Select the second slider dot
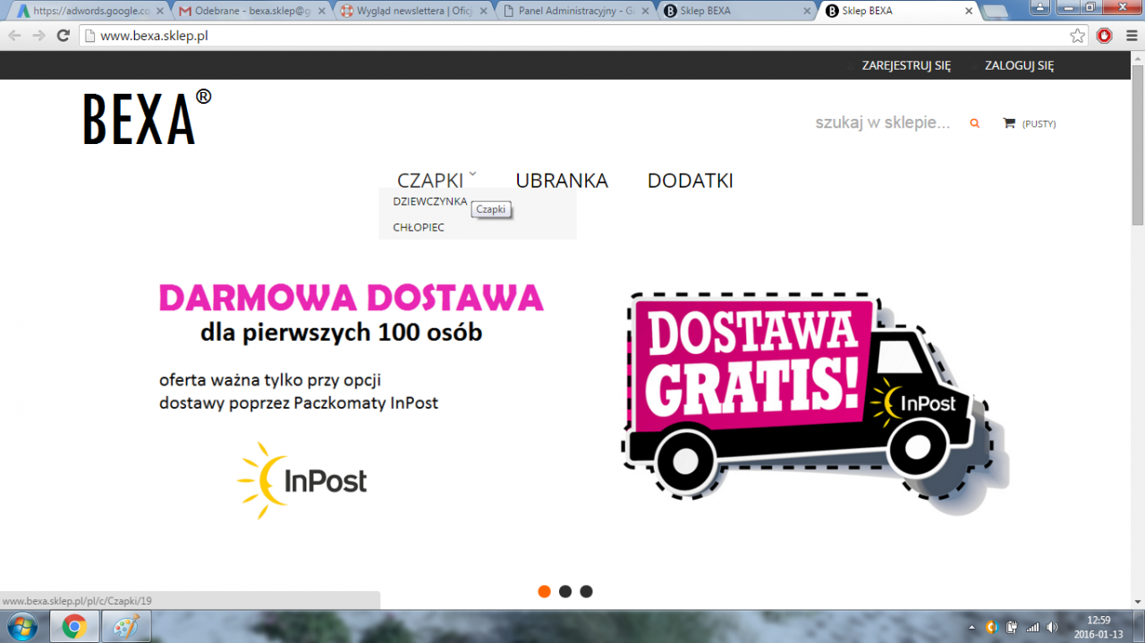Viewport: 1145px width, 643px height. pos(565,591)
